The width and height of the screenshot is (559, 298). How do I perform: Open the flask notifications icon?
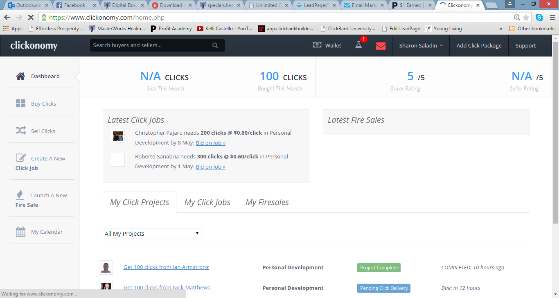(358, 45)
